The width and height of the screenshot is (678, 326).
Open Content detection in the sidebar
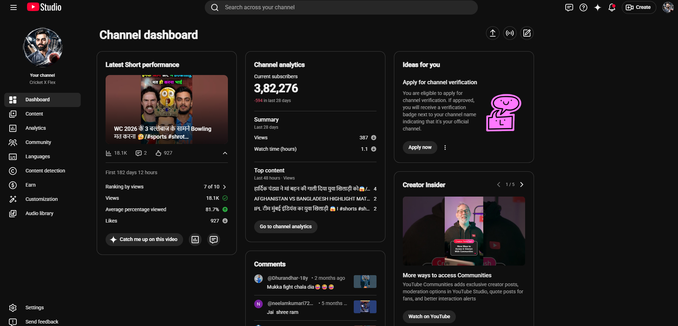click(43, 171)
